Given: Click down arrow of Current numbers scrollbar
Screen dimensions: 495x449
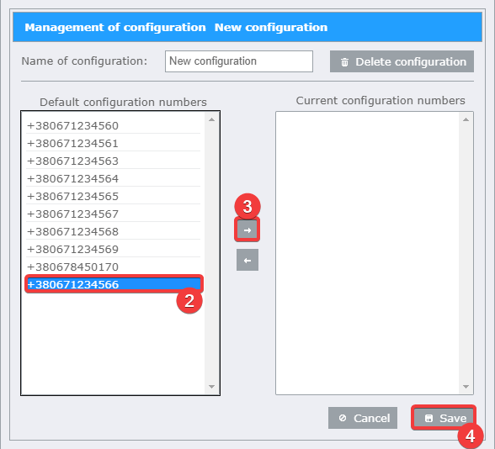Looking at the screenshot, I should click(x=466, y=387).
